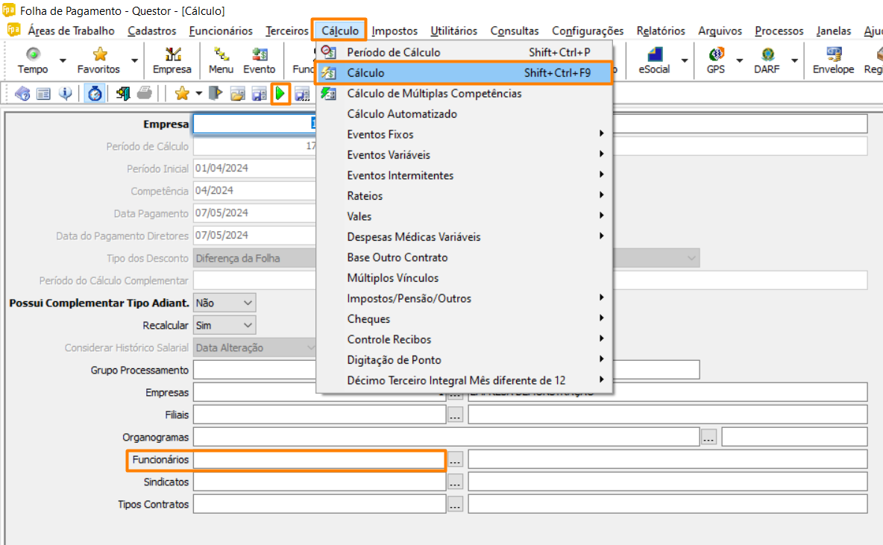Expand the Digitação de Ponto submenu
The width and height of the screenshot is (883, 545).
click(464, 360)
